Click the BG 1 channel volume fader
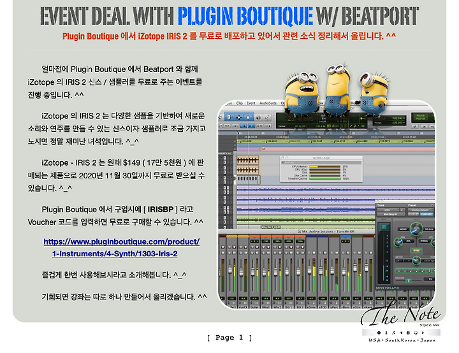 pyautogui.click(x=287, y=271)
